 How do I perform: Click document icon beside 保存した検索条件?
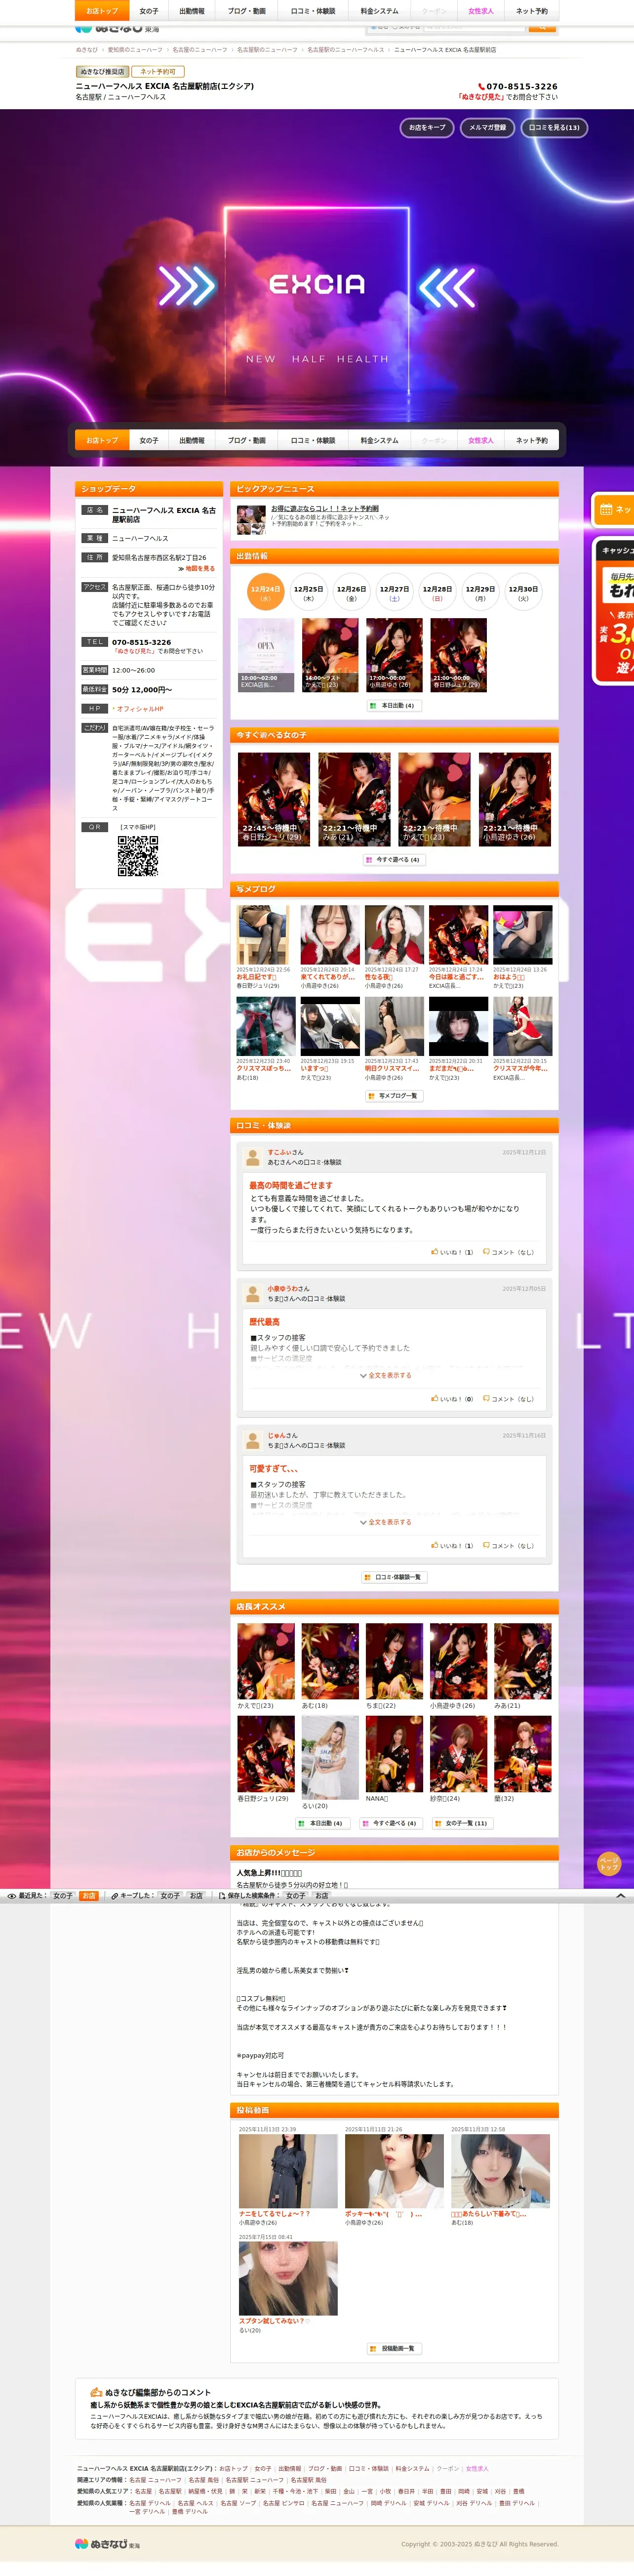click(222, 1896)
